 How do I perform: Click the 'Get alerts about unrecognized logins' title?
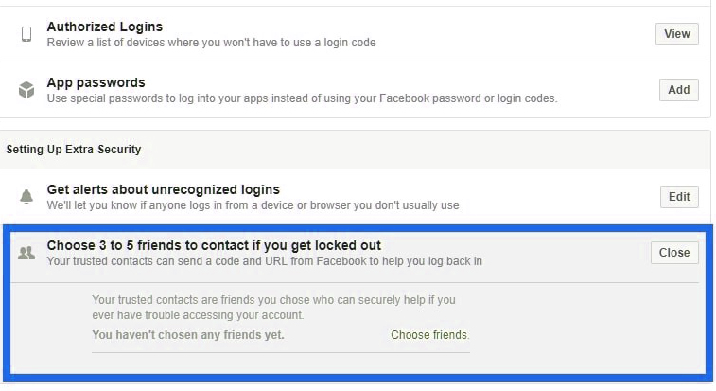tap(164, 190)
